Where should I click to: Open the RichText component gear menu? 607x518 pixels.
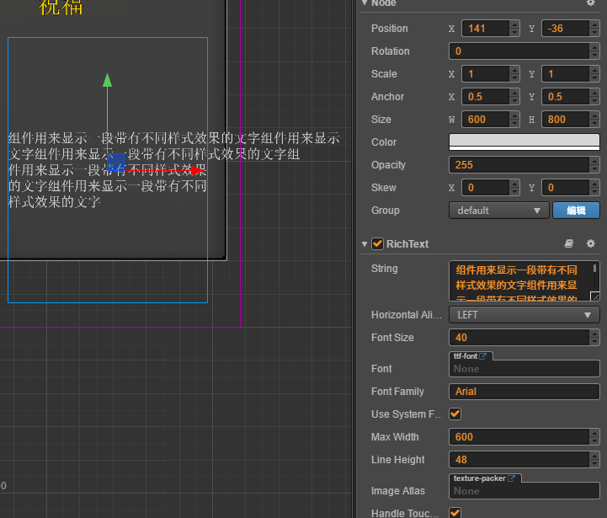point(590,243)
